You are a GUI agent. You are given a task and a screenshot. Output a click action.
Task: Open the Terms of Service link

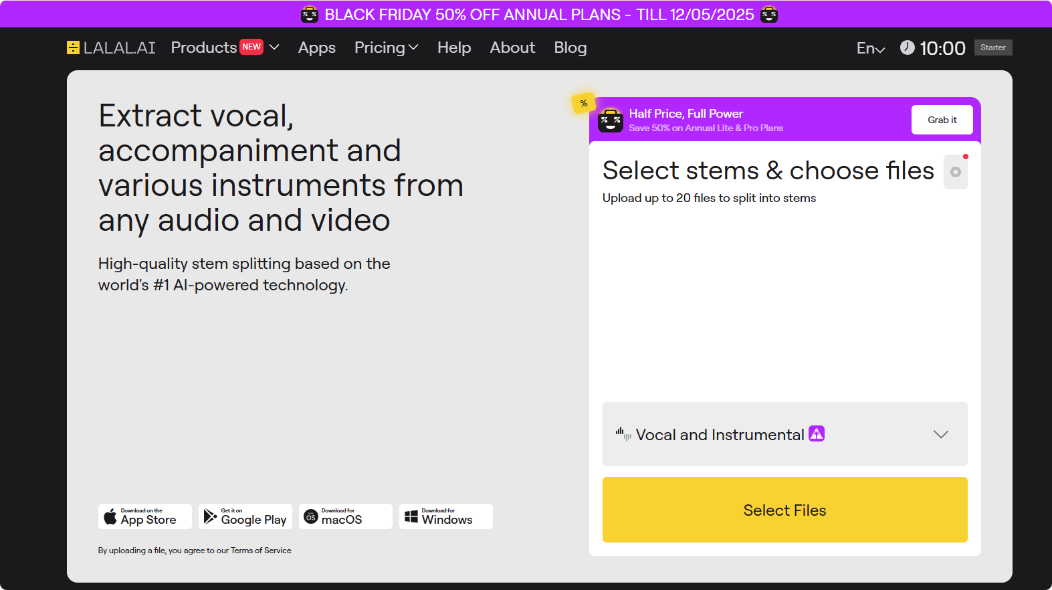click(261, 551)
